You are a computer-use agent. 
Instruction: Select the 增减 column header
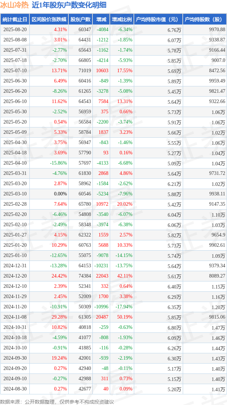[x=101, y=19]
